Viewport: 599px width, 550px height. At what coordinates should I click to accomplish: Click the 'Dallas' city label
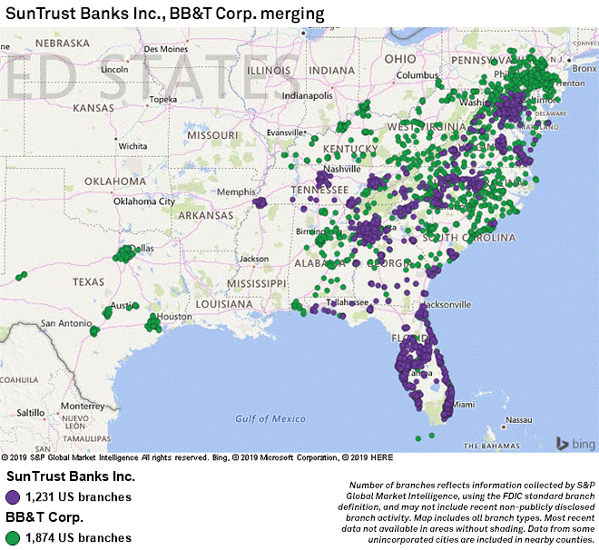pos(142,249)
